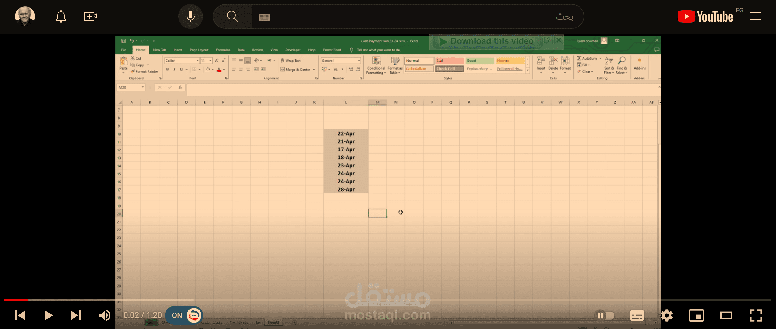Switch to the Power Pivot tab

[x=332, y=50]
